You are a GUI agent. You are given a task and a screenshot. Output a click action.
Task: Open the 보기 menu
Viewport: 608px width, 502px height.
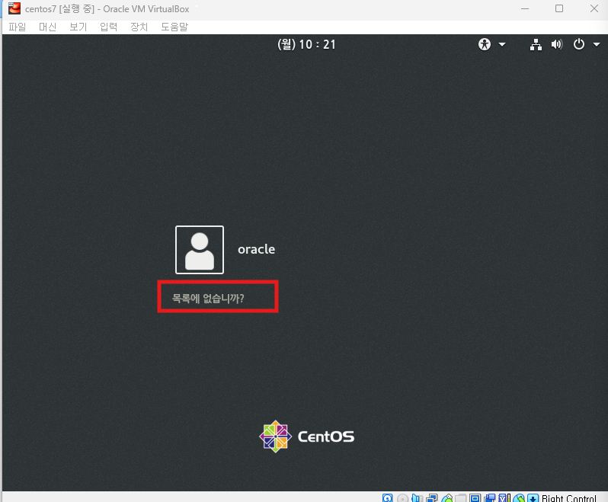click(78, 27)
